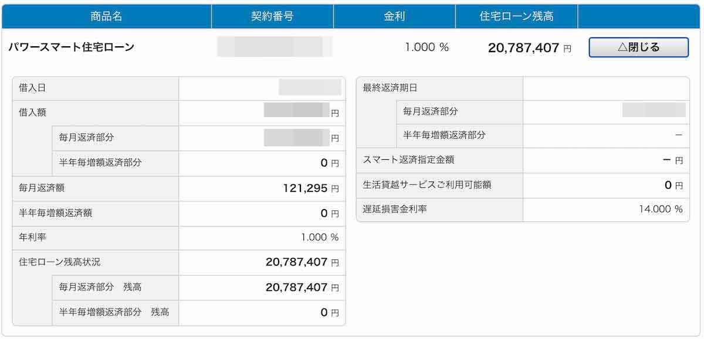Click the パワースマート住宅ローン product name
The image size is (704, 339).
(x=72, y=47)
